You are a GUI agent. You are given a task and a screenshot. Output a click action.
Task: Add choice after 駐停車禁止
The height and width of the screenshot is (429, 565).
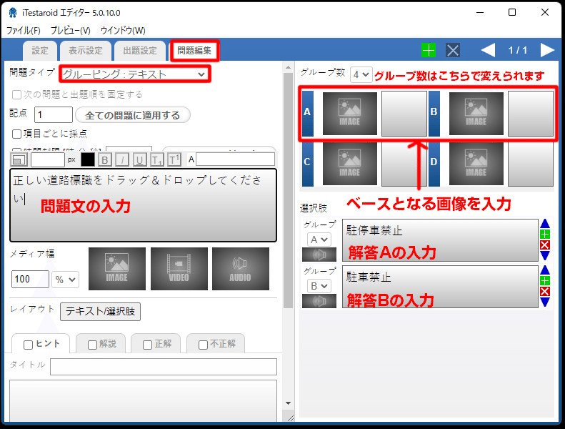(545, 235)
